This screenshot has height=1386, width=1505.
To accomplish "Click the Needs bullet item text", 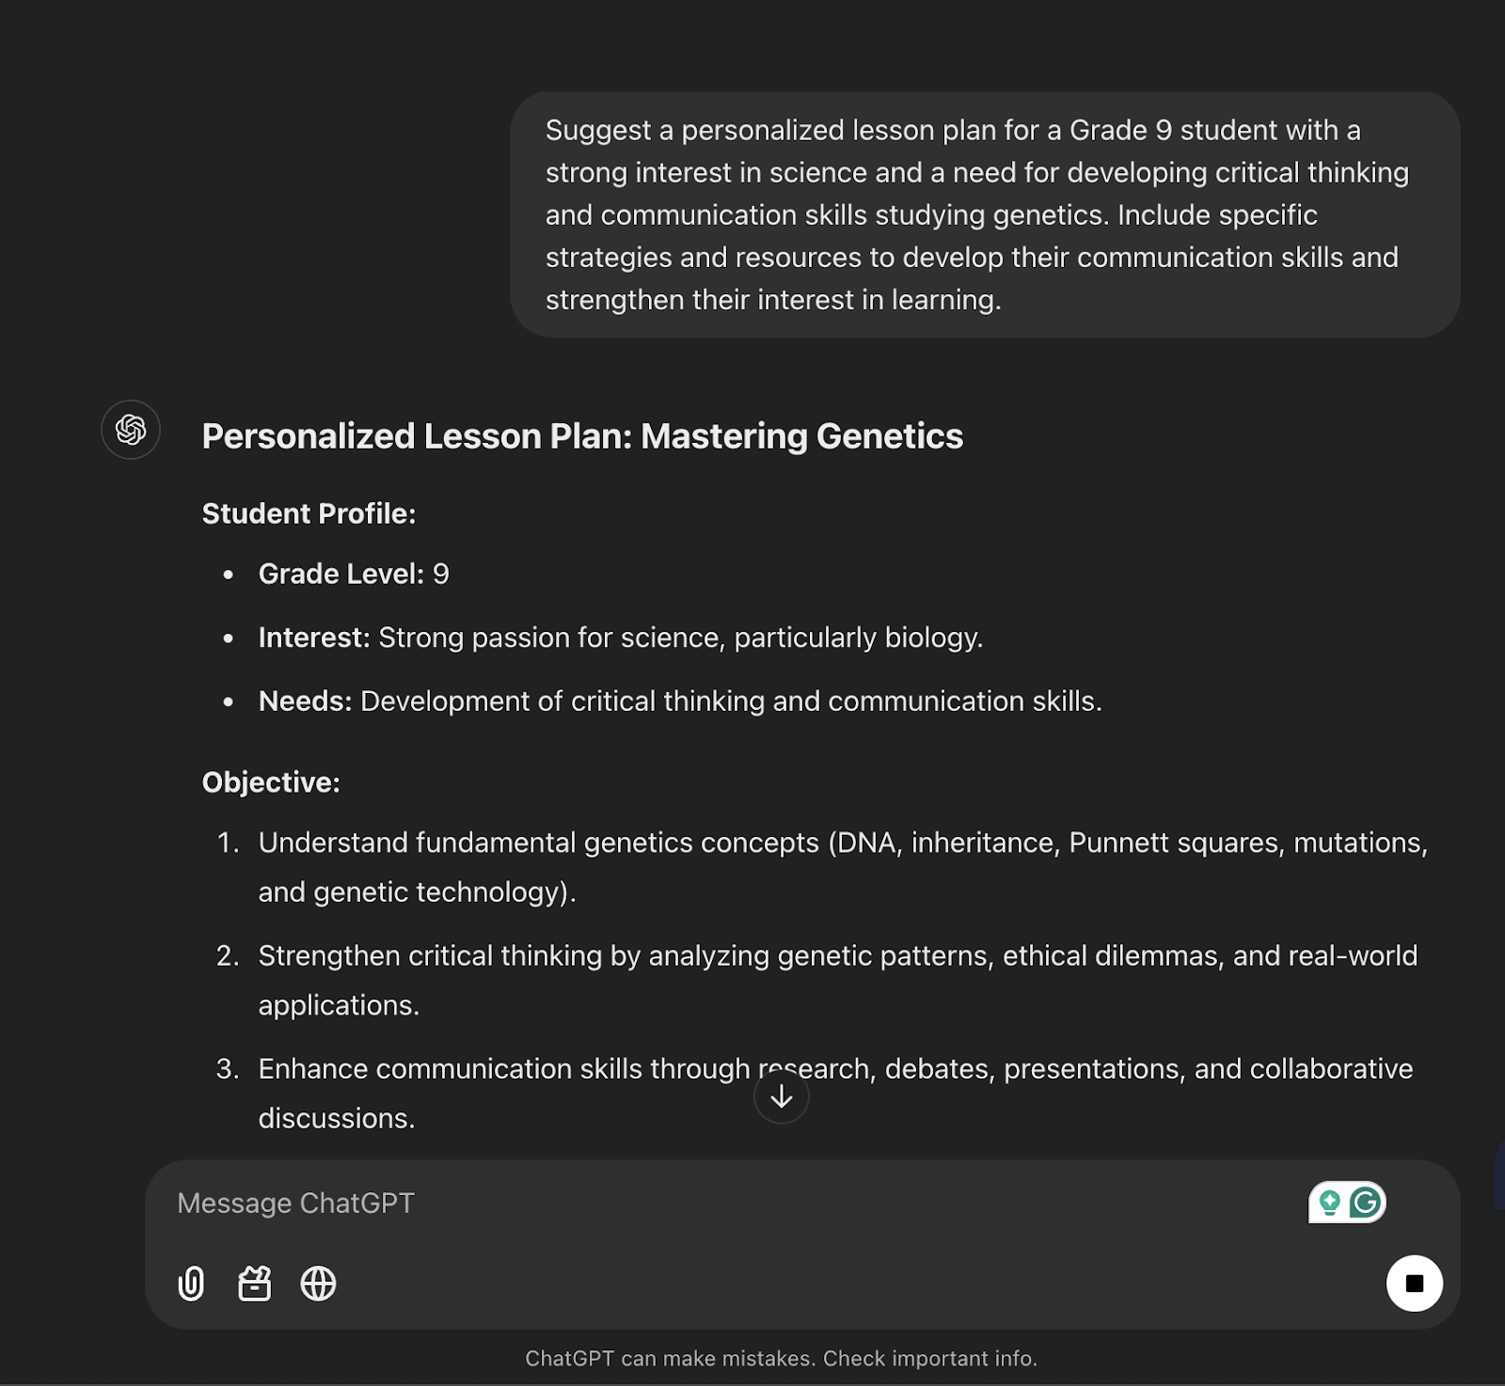I will 679,701.
